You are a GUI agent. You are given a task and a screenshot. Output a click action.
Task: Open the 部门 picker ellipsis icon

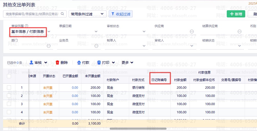(49, 46)
